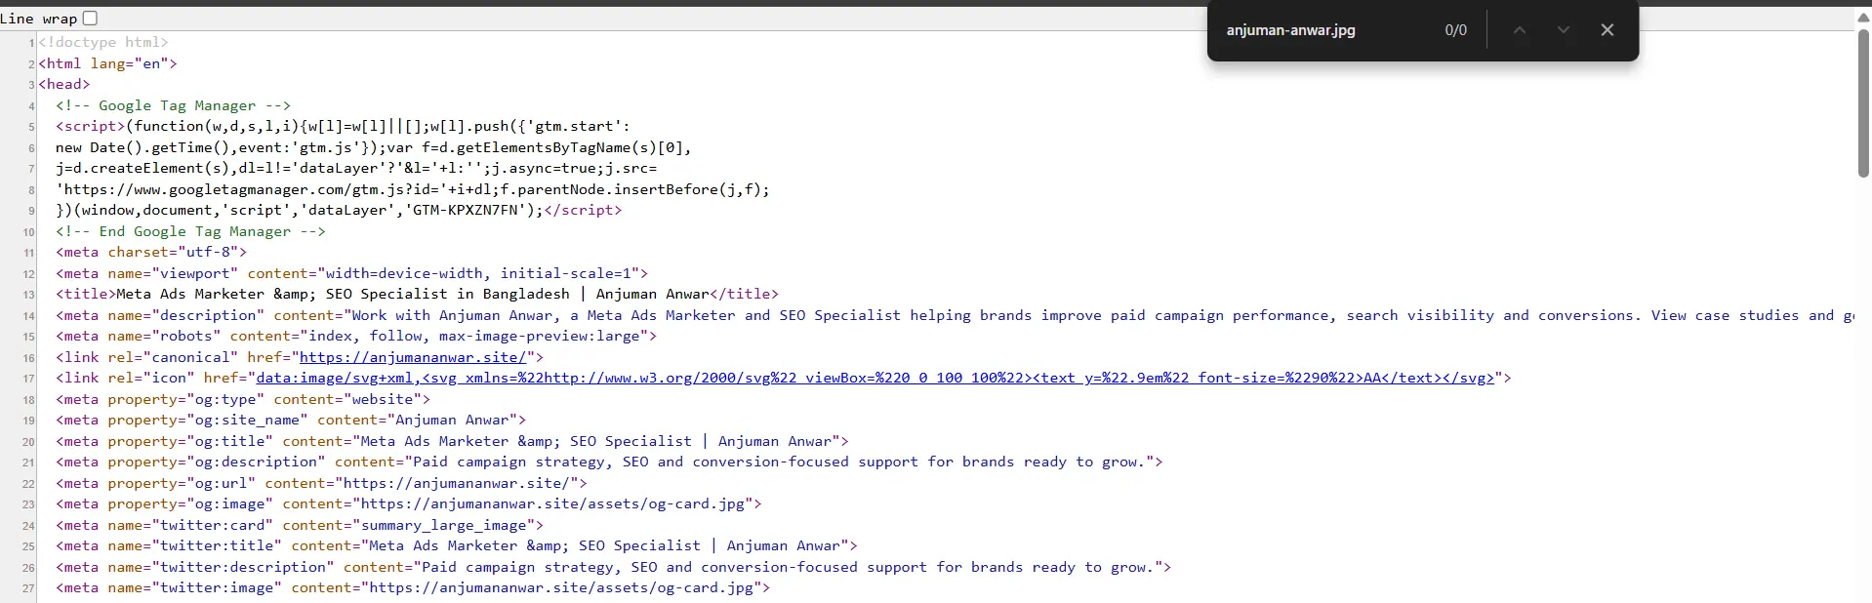The image size is (1872, 603).
Task: Go to previous find result arrow
Action: [1520, 30]
